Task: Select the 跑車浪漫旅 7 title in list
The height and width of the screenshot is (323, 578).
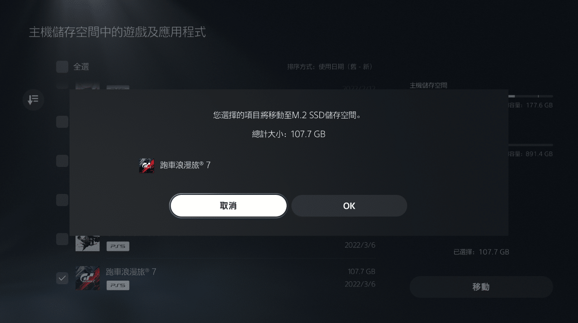Action: [x=131, y=272]
